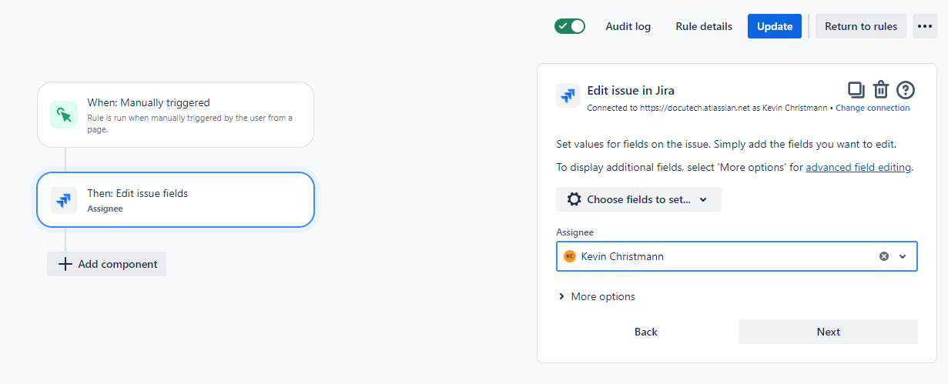Duplicate the component with the copy icon
Image resolution: width=948 pixels, height=384 pixels.
coord(856,90)
